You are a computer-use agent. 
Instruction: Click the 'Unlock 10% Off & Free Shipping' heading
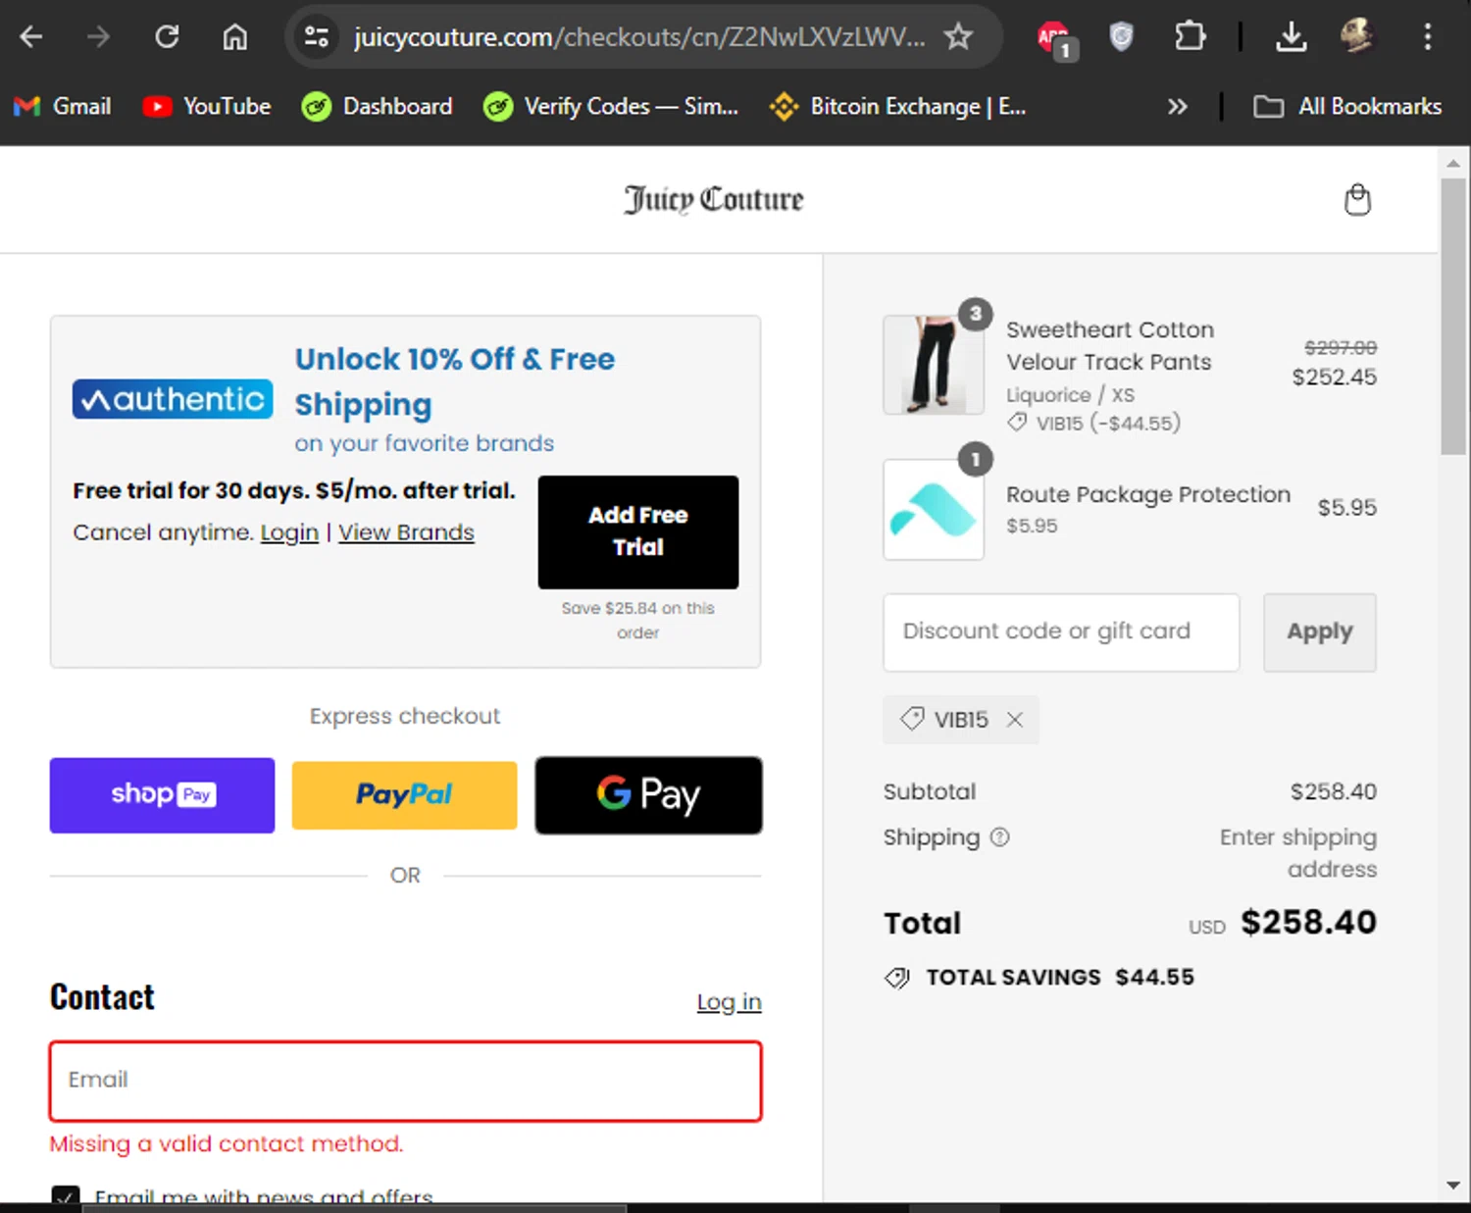click(x=455, y=381)
